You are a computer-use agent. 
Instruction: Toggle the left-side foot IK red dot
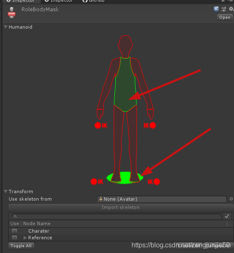coord(94,182)
